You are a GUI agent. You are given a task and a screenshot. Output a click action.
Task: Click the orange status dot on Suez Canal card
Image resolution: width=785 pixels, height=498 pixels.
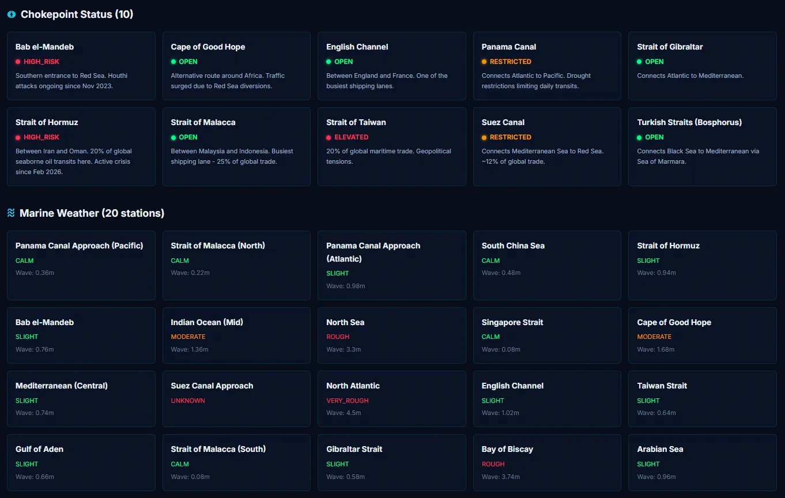(484, 138)
